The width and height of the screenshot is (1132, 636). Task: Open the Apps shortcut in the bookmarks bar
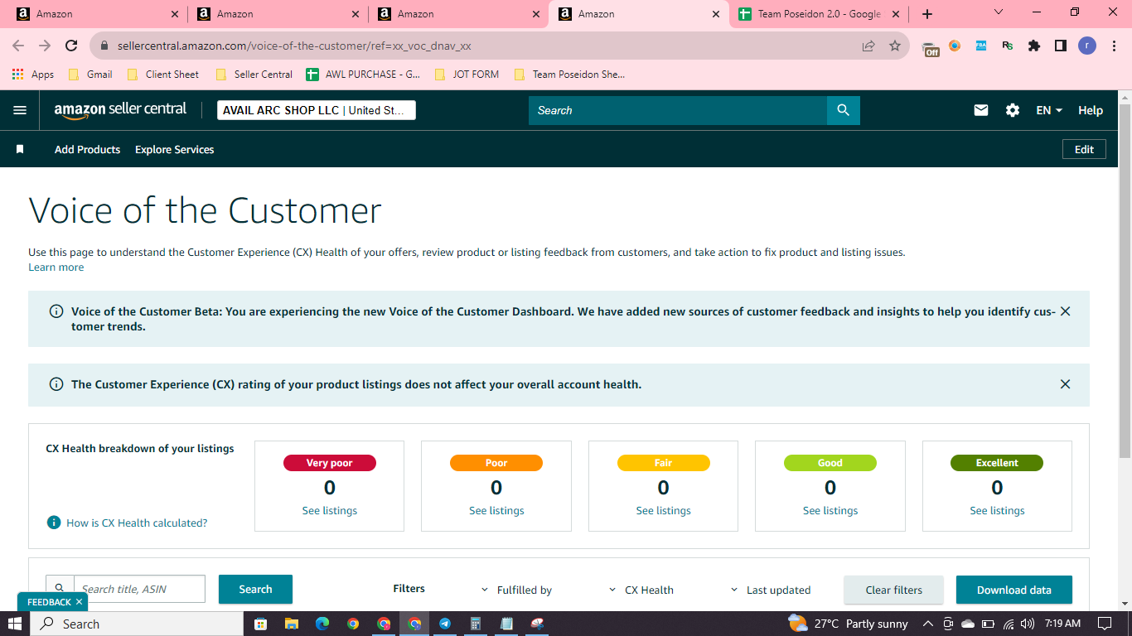(33, 75)
